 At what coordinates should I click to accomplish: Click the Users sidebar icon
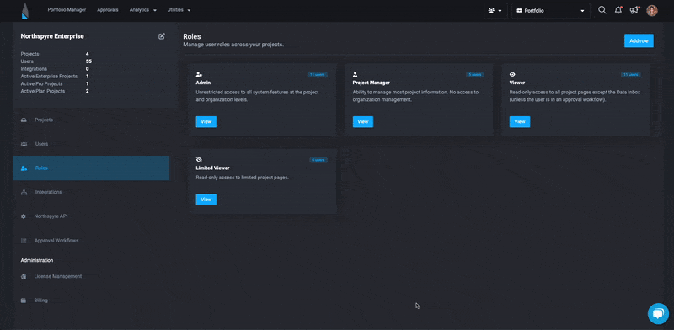(x=24, y=144)
